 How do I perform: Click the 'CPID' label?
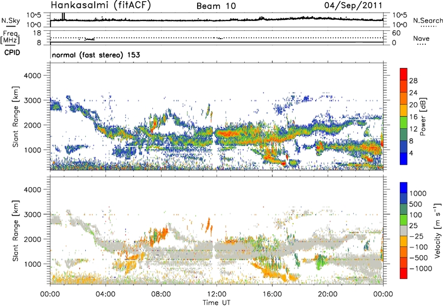(x=12, y=52)
